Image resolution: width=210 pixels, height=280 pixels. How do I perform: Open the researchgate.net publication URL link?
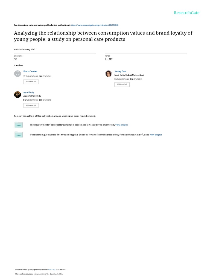tap(95, 25)
